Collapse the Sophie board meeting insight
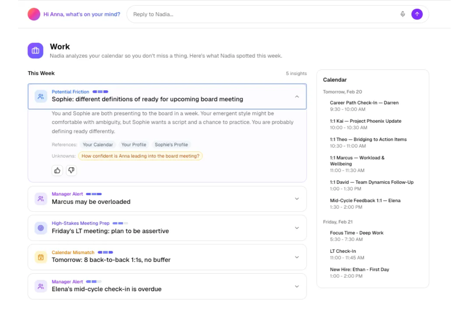 (x=297, y=97)
